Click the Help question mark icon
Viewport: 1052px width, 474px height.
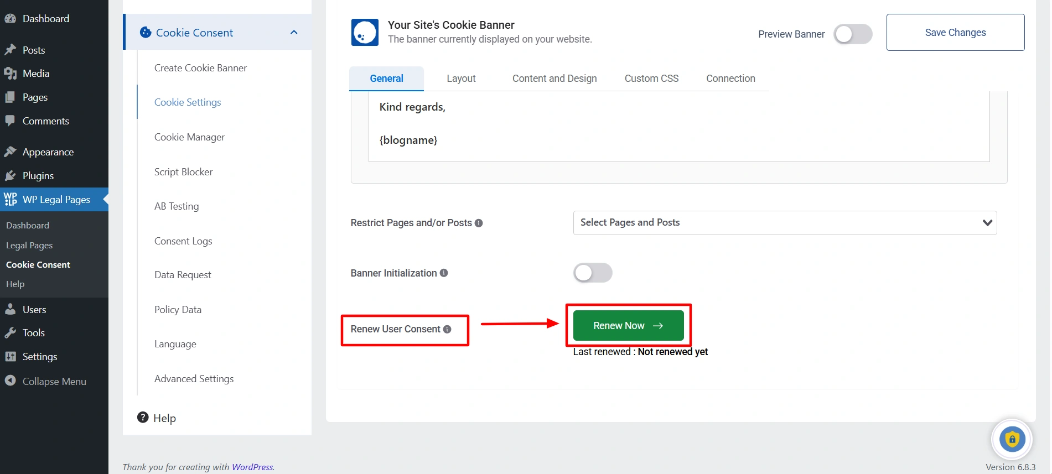[x=143, y=418]
